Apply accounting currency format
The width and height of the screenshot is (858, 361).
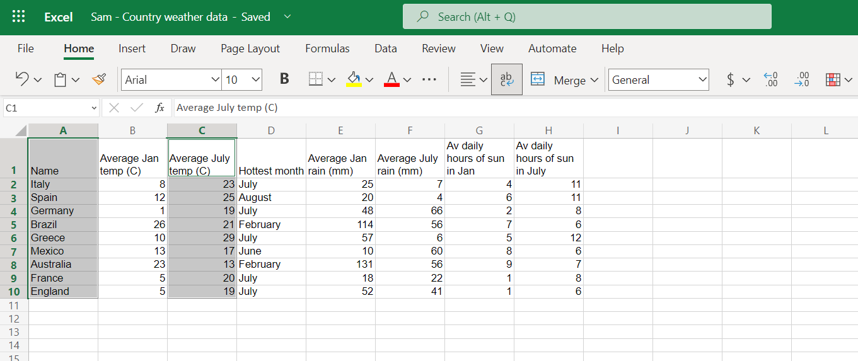pos(730,79)
